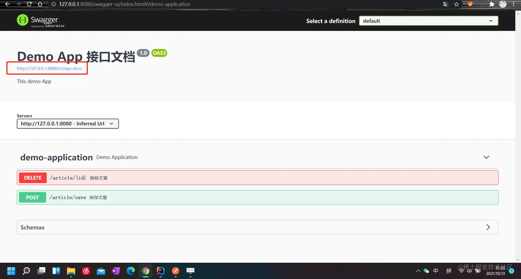This screenshot has height=279, width=521.
Task: Toggle the 中 input language indicator
Action: pos(436,271)
